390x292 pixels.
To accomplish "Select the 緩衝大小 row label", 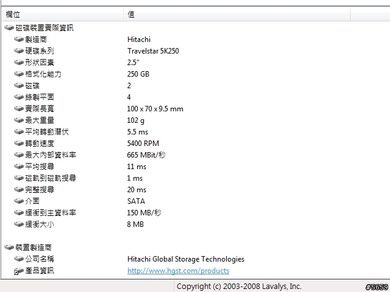I will 40,224.
